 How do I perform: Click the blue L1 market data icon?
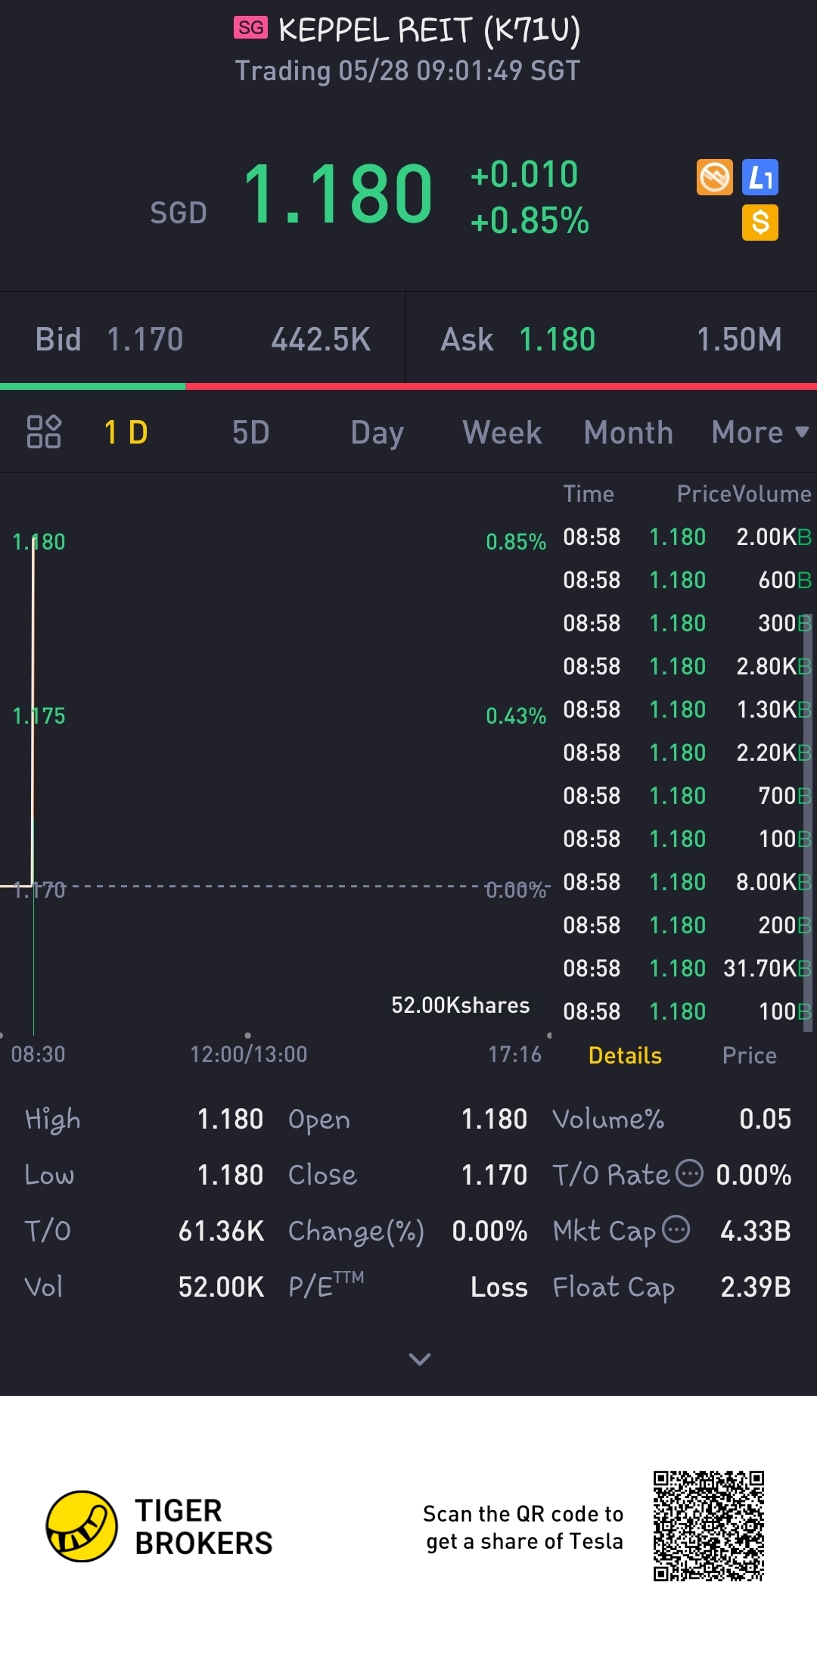point(760,178)
